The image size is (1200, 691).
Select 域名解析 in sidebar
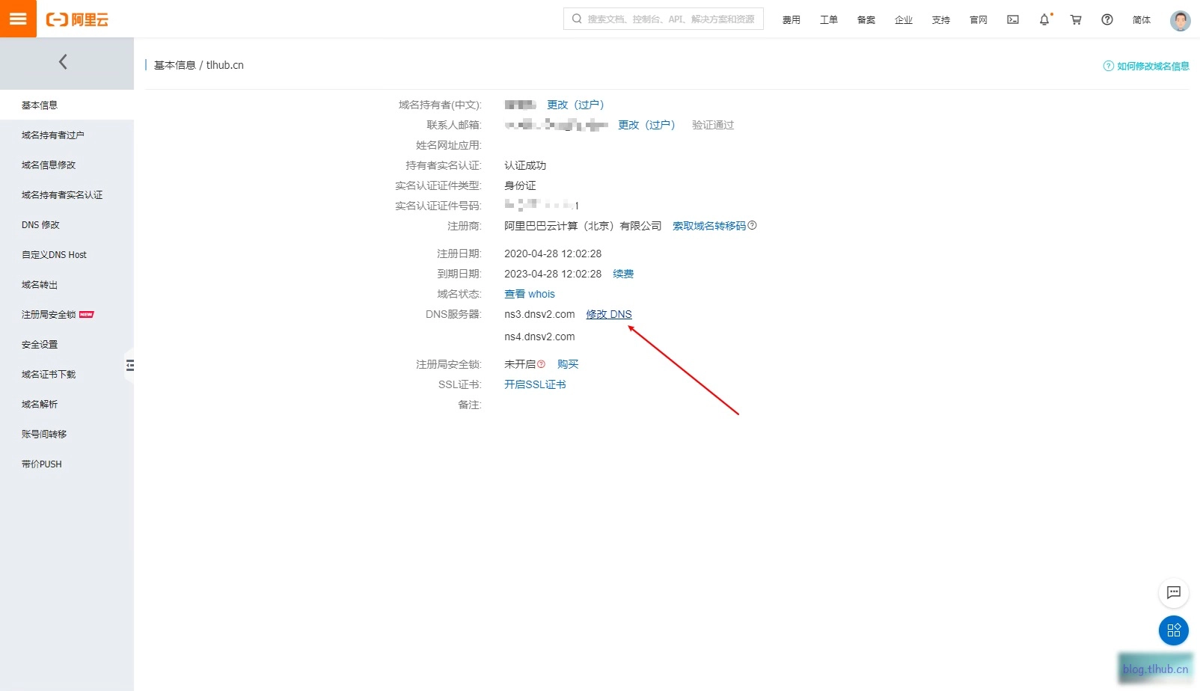(x=67, y=404)
